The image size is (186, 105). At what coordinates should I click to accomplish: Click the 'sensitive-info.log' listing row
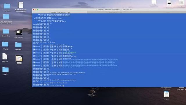(x=54, y=57)
